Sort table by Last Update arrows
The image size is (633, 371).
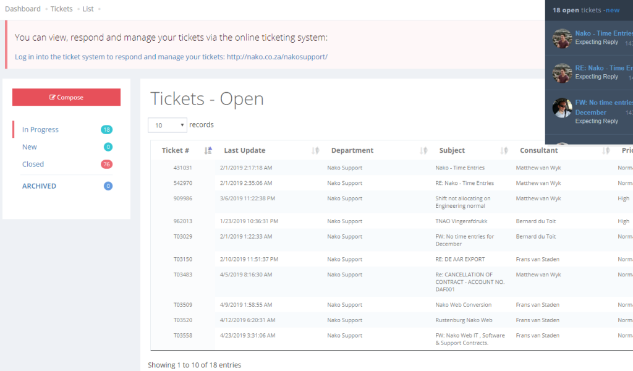click(315, 150)
